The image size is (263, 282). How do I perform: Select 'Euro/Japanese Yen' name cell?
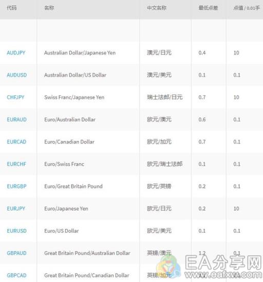click(66, 208)
